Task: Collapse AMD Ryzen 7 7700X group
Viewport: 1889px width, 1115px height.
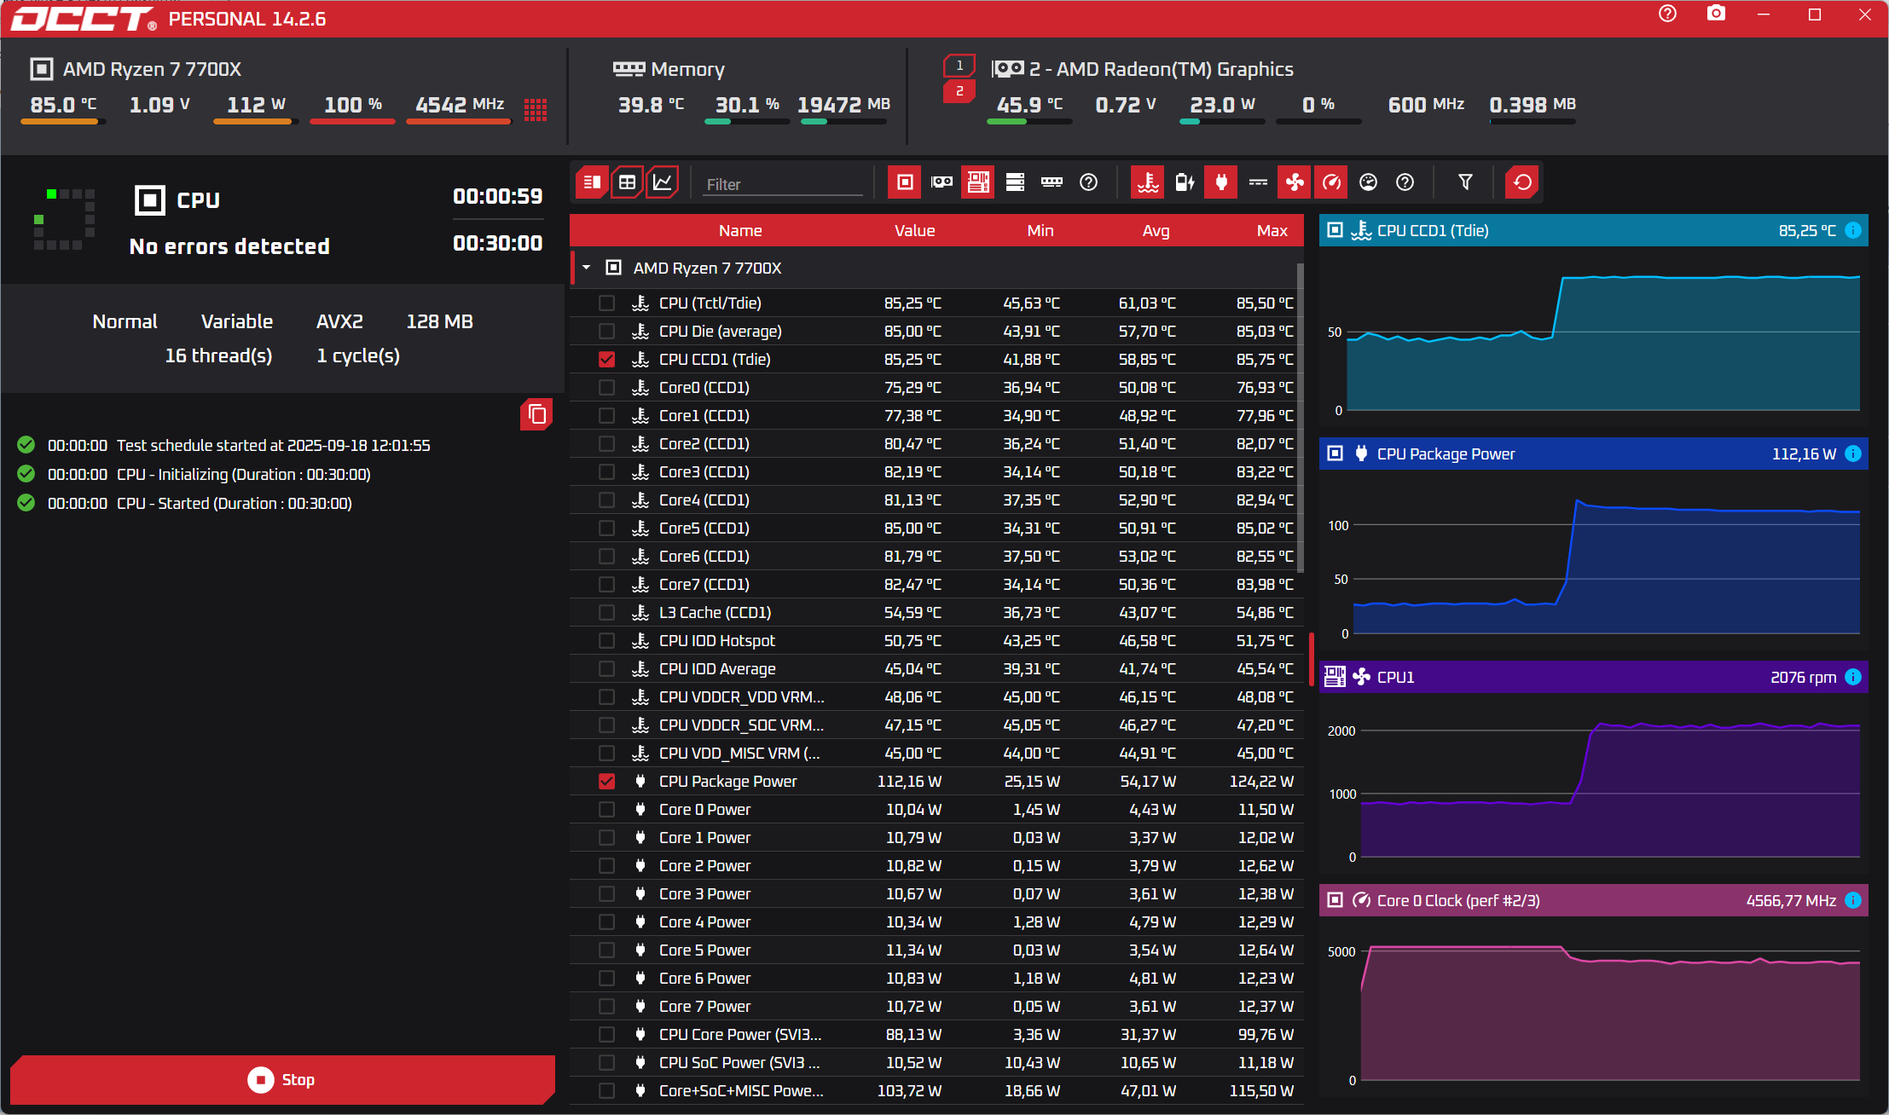Action: [587, 268]
